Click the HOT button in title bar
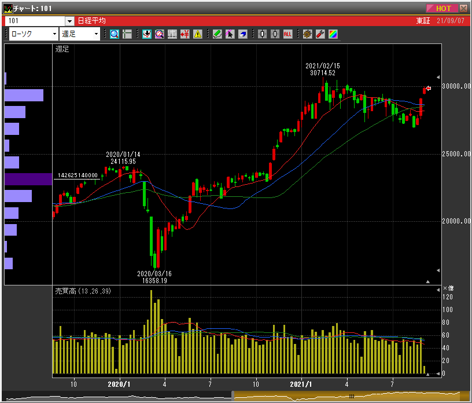472x403 pixels. point(443,8)
